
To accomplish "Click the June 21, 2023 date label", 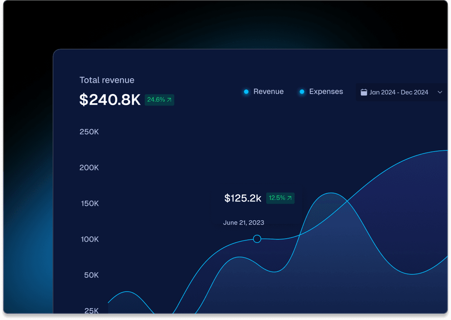I will tap(244, 223).
